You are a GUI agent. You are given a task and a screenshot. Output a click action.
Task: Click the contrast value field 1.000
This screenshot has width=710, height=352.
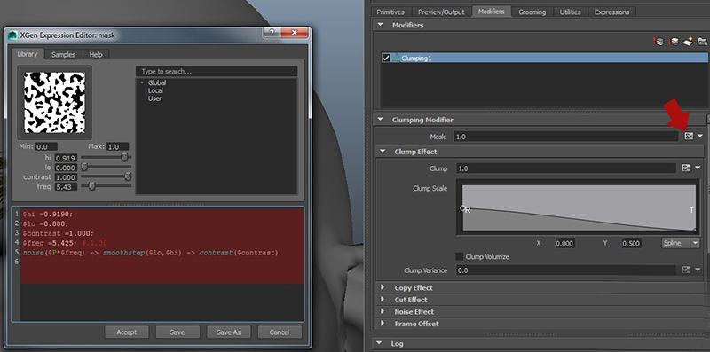click(66, 177)
